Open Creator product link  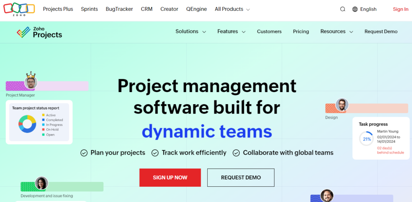pos(169,9)
